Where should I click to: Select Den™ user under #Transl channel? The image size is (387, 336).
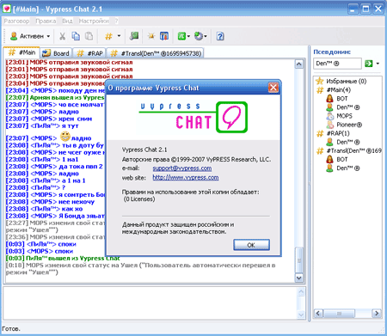click(342, 168)
